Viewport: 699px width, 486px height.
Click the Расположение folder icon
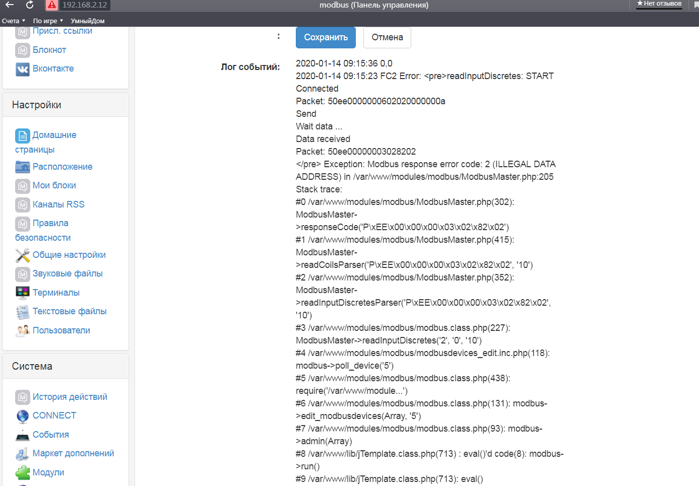click(23, 167)
